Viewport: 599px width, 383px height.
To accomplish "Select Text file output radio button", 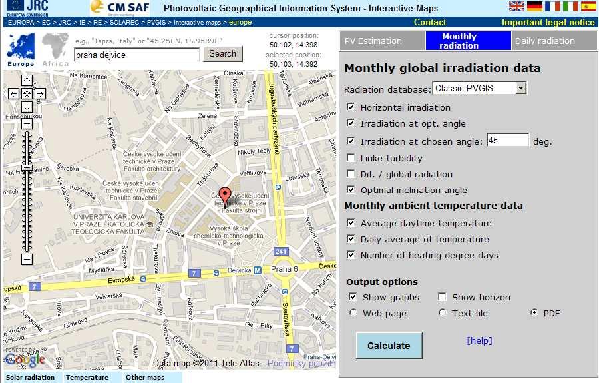I will pyautogui.click(x=443, y=312).
